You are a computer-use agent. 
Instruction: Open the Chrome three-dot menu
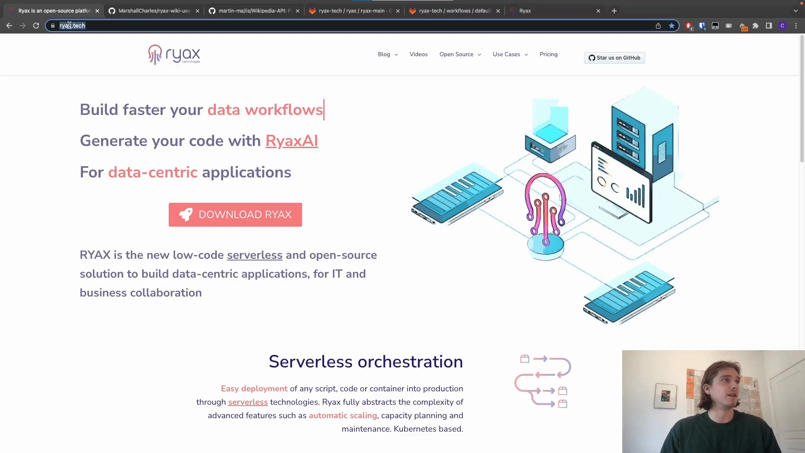point(796,26)
